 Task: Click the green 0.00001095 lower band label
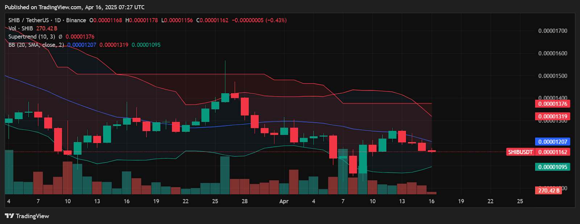[552, 167]
